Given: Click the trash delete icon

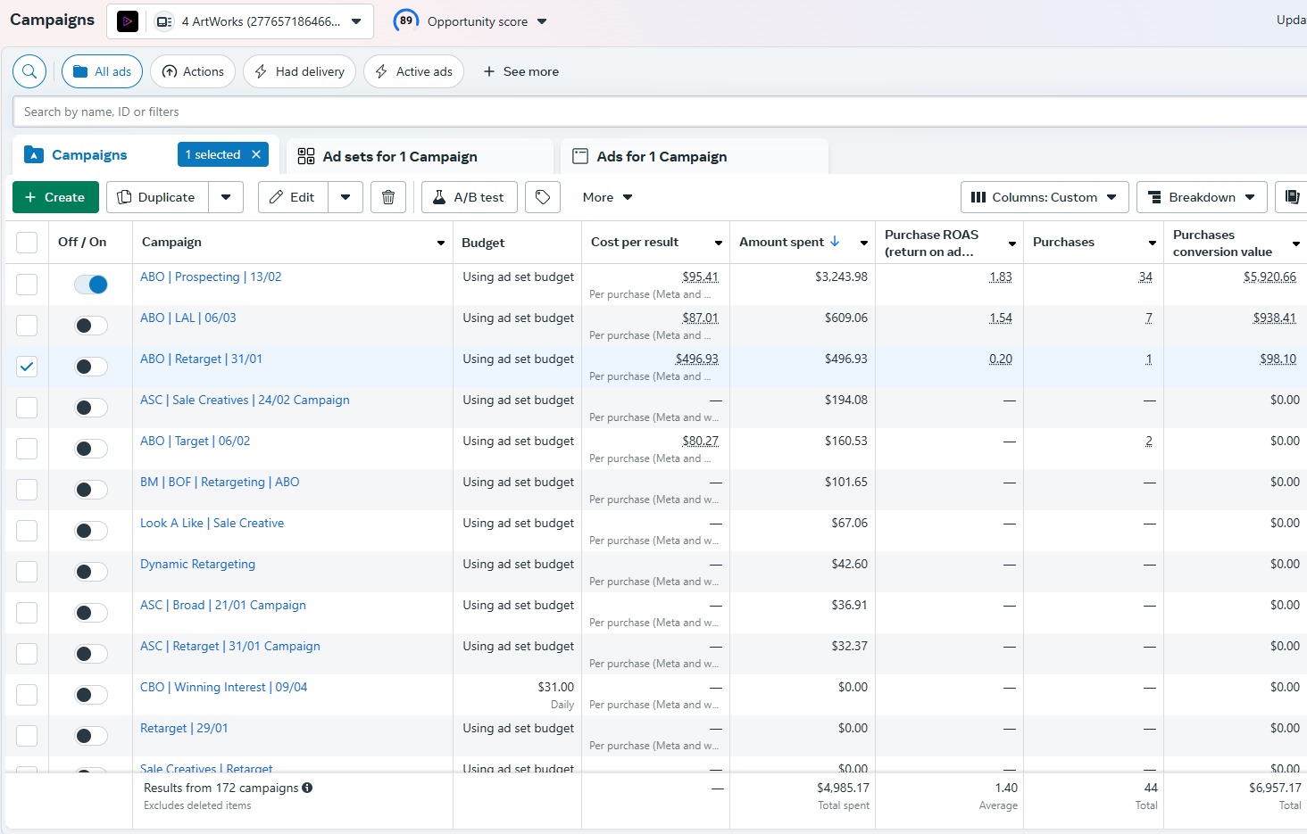Looking at the screenshot, I should point(388,197).
